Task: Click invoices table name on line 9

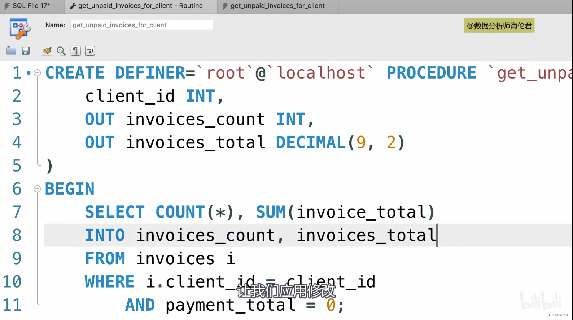Action: (175, 258)
